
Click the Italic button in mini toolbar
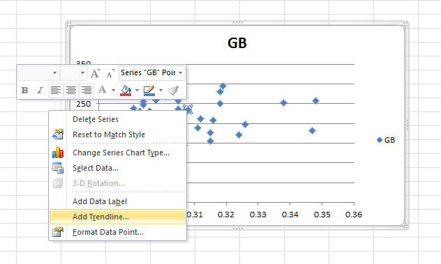pos(40,90)
